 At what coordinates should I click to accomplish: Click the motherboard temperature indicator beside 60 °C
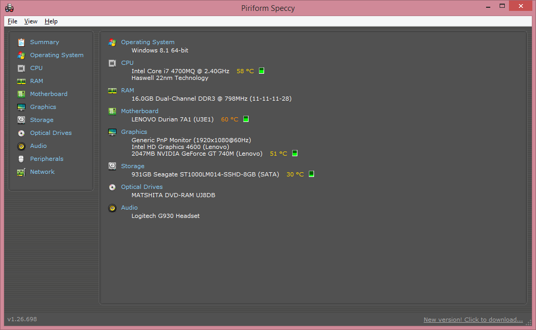click(246, 119)
